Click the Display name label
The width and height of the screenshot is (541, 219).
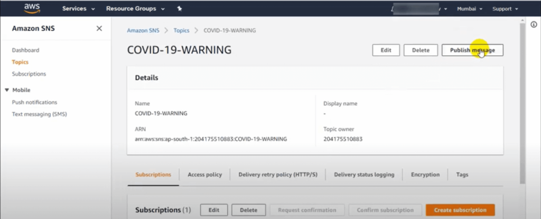coord(340,104)
